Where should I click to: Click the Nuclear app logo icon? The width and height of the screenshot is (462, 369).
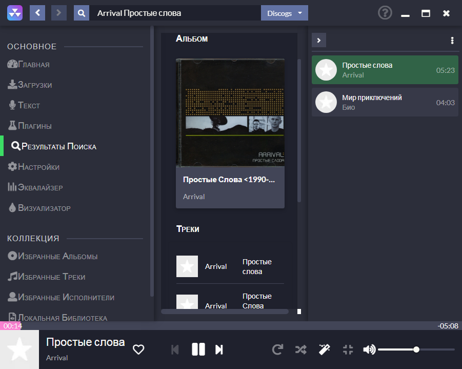point(15,13)
